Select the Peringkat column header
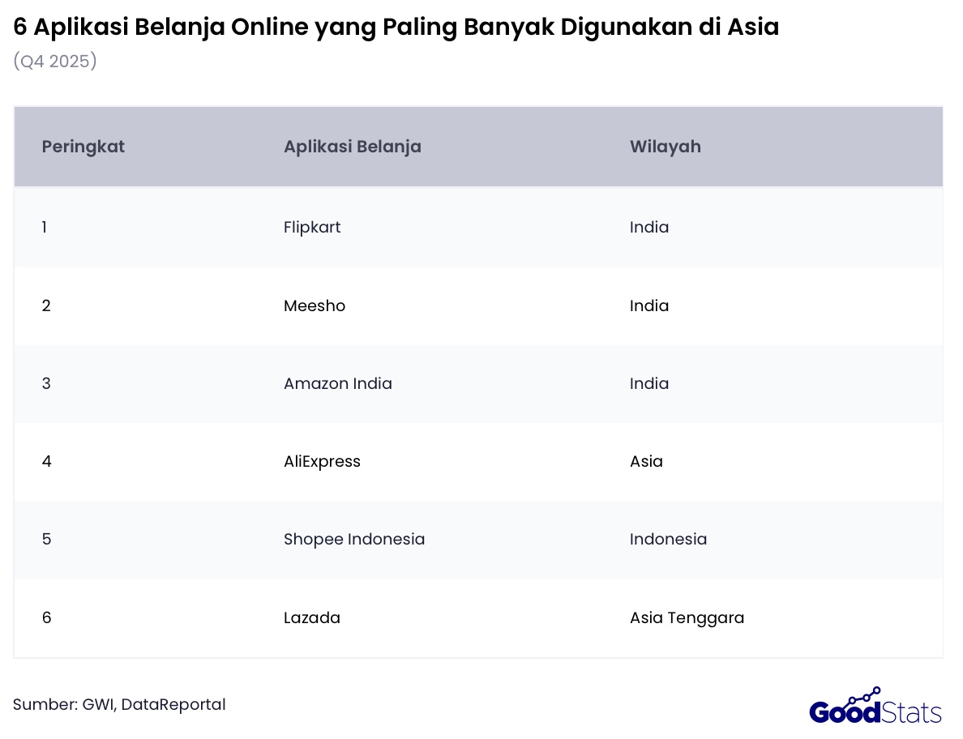 tap(83, 146)
